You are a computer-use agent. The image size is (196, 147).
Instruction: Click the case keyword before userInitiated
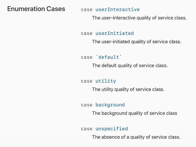tap(87, 33)
